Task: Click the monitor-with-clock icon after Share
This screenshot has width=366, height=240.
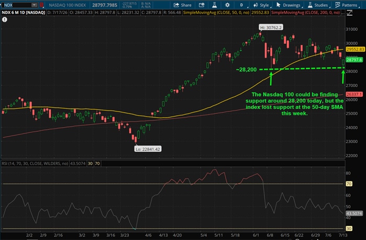Action: click(202, 5)
